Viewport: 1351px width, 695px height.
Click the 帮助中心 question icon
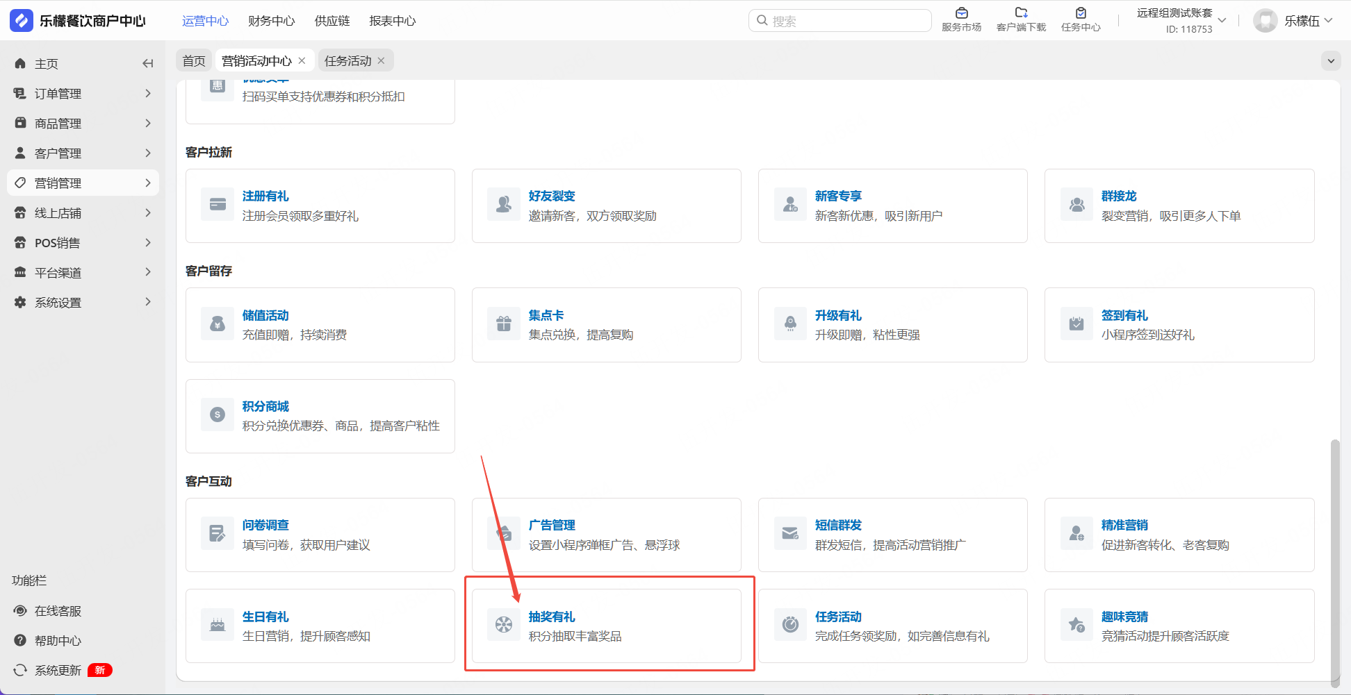tap(20, 641)
